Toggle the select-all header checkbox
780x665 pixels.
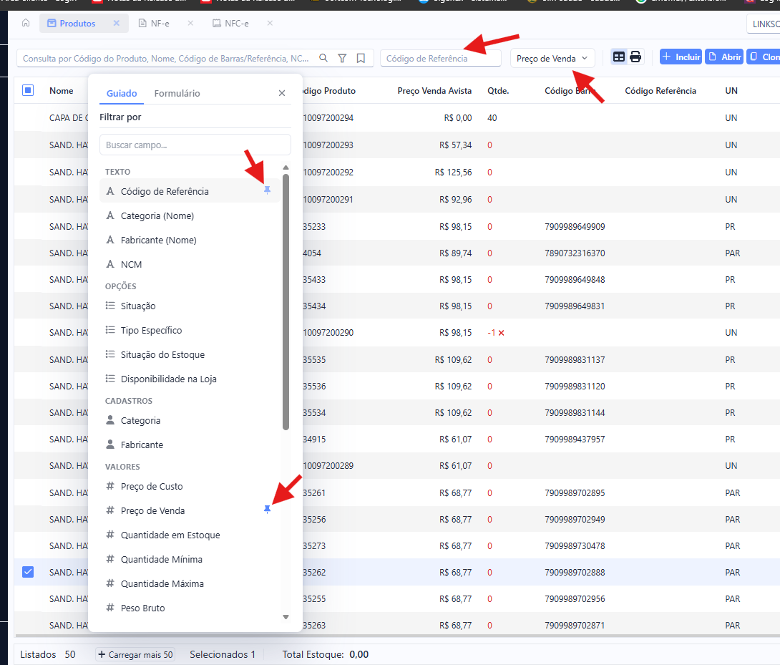pos(28,90)
